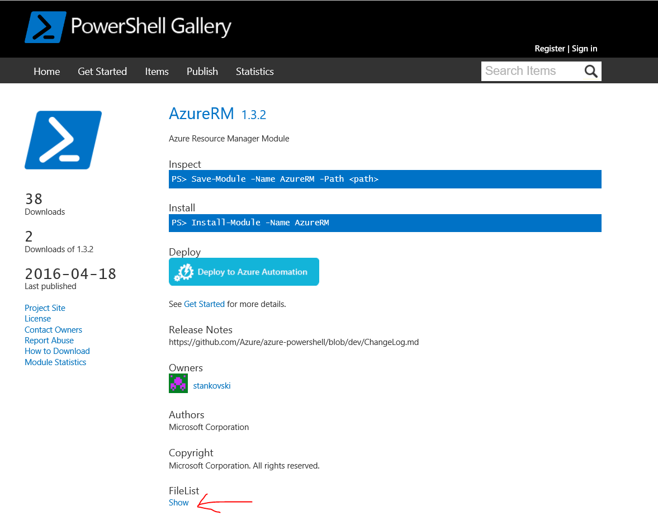The image size is (658, 520).
Task: Click the Report Abuse link
Action: (x=49, y=341)
